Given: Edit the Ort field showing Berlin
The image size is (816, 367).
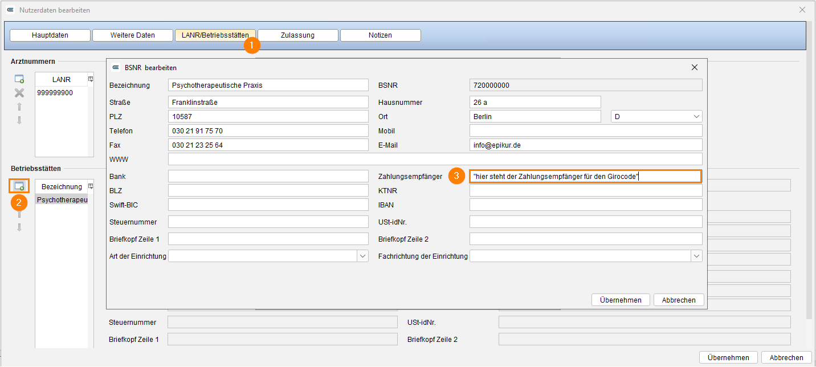Looking at the screenshot, I should (x=535, y=116).
